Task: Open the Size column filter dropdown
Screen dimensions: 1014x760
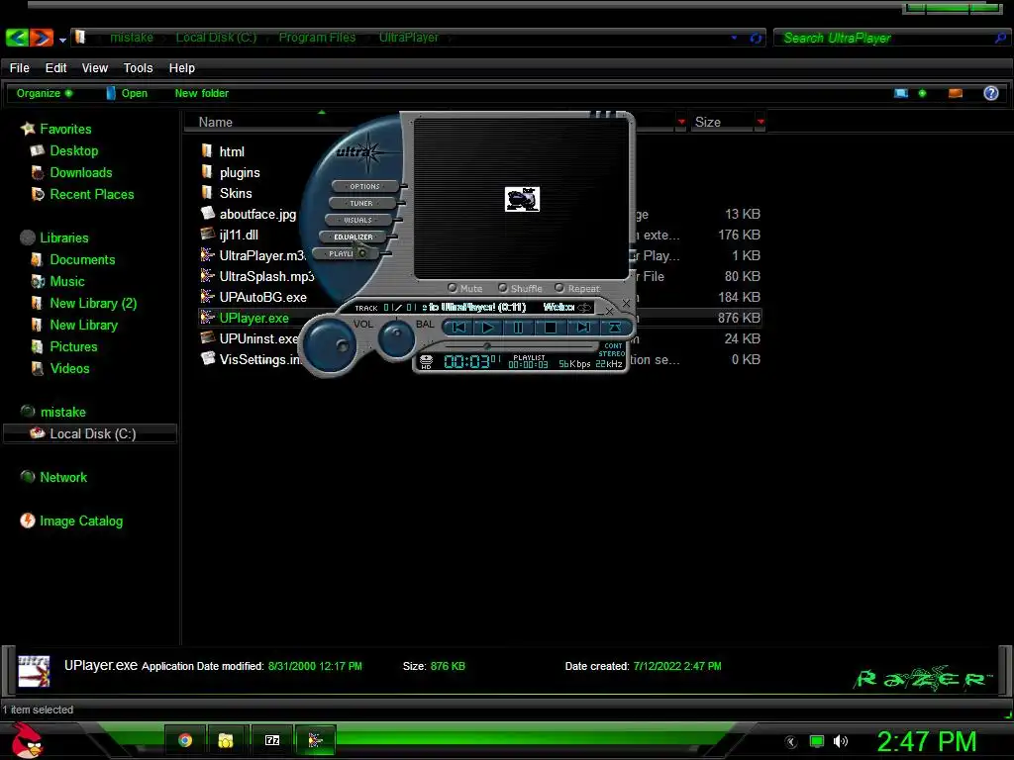Action: (x=760, y=122)
